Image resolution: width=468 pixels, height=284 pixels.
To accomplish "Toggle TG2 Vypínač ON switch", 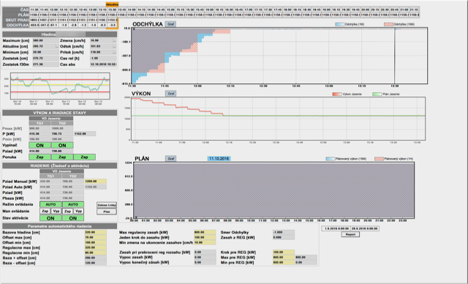I will tap(62, 146).
